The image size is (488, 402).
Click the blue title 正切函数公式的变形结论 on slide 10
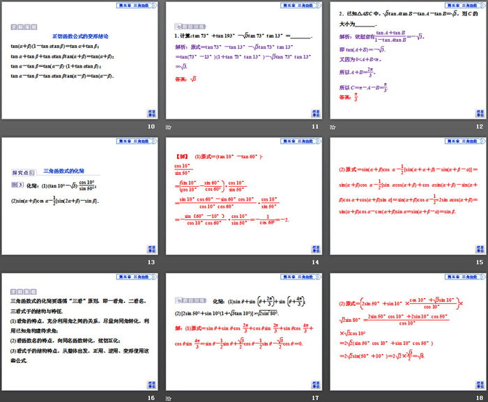tap(80, 36)
